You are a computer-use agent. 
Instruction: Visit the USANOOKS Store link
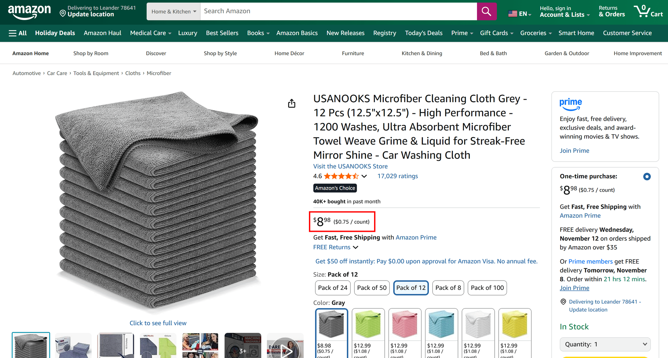(x=350, y=166)
